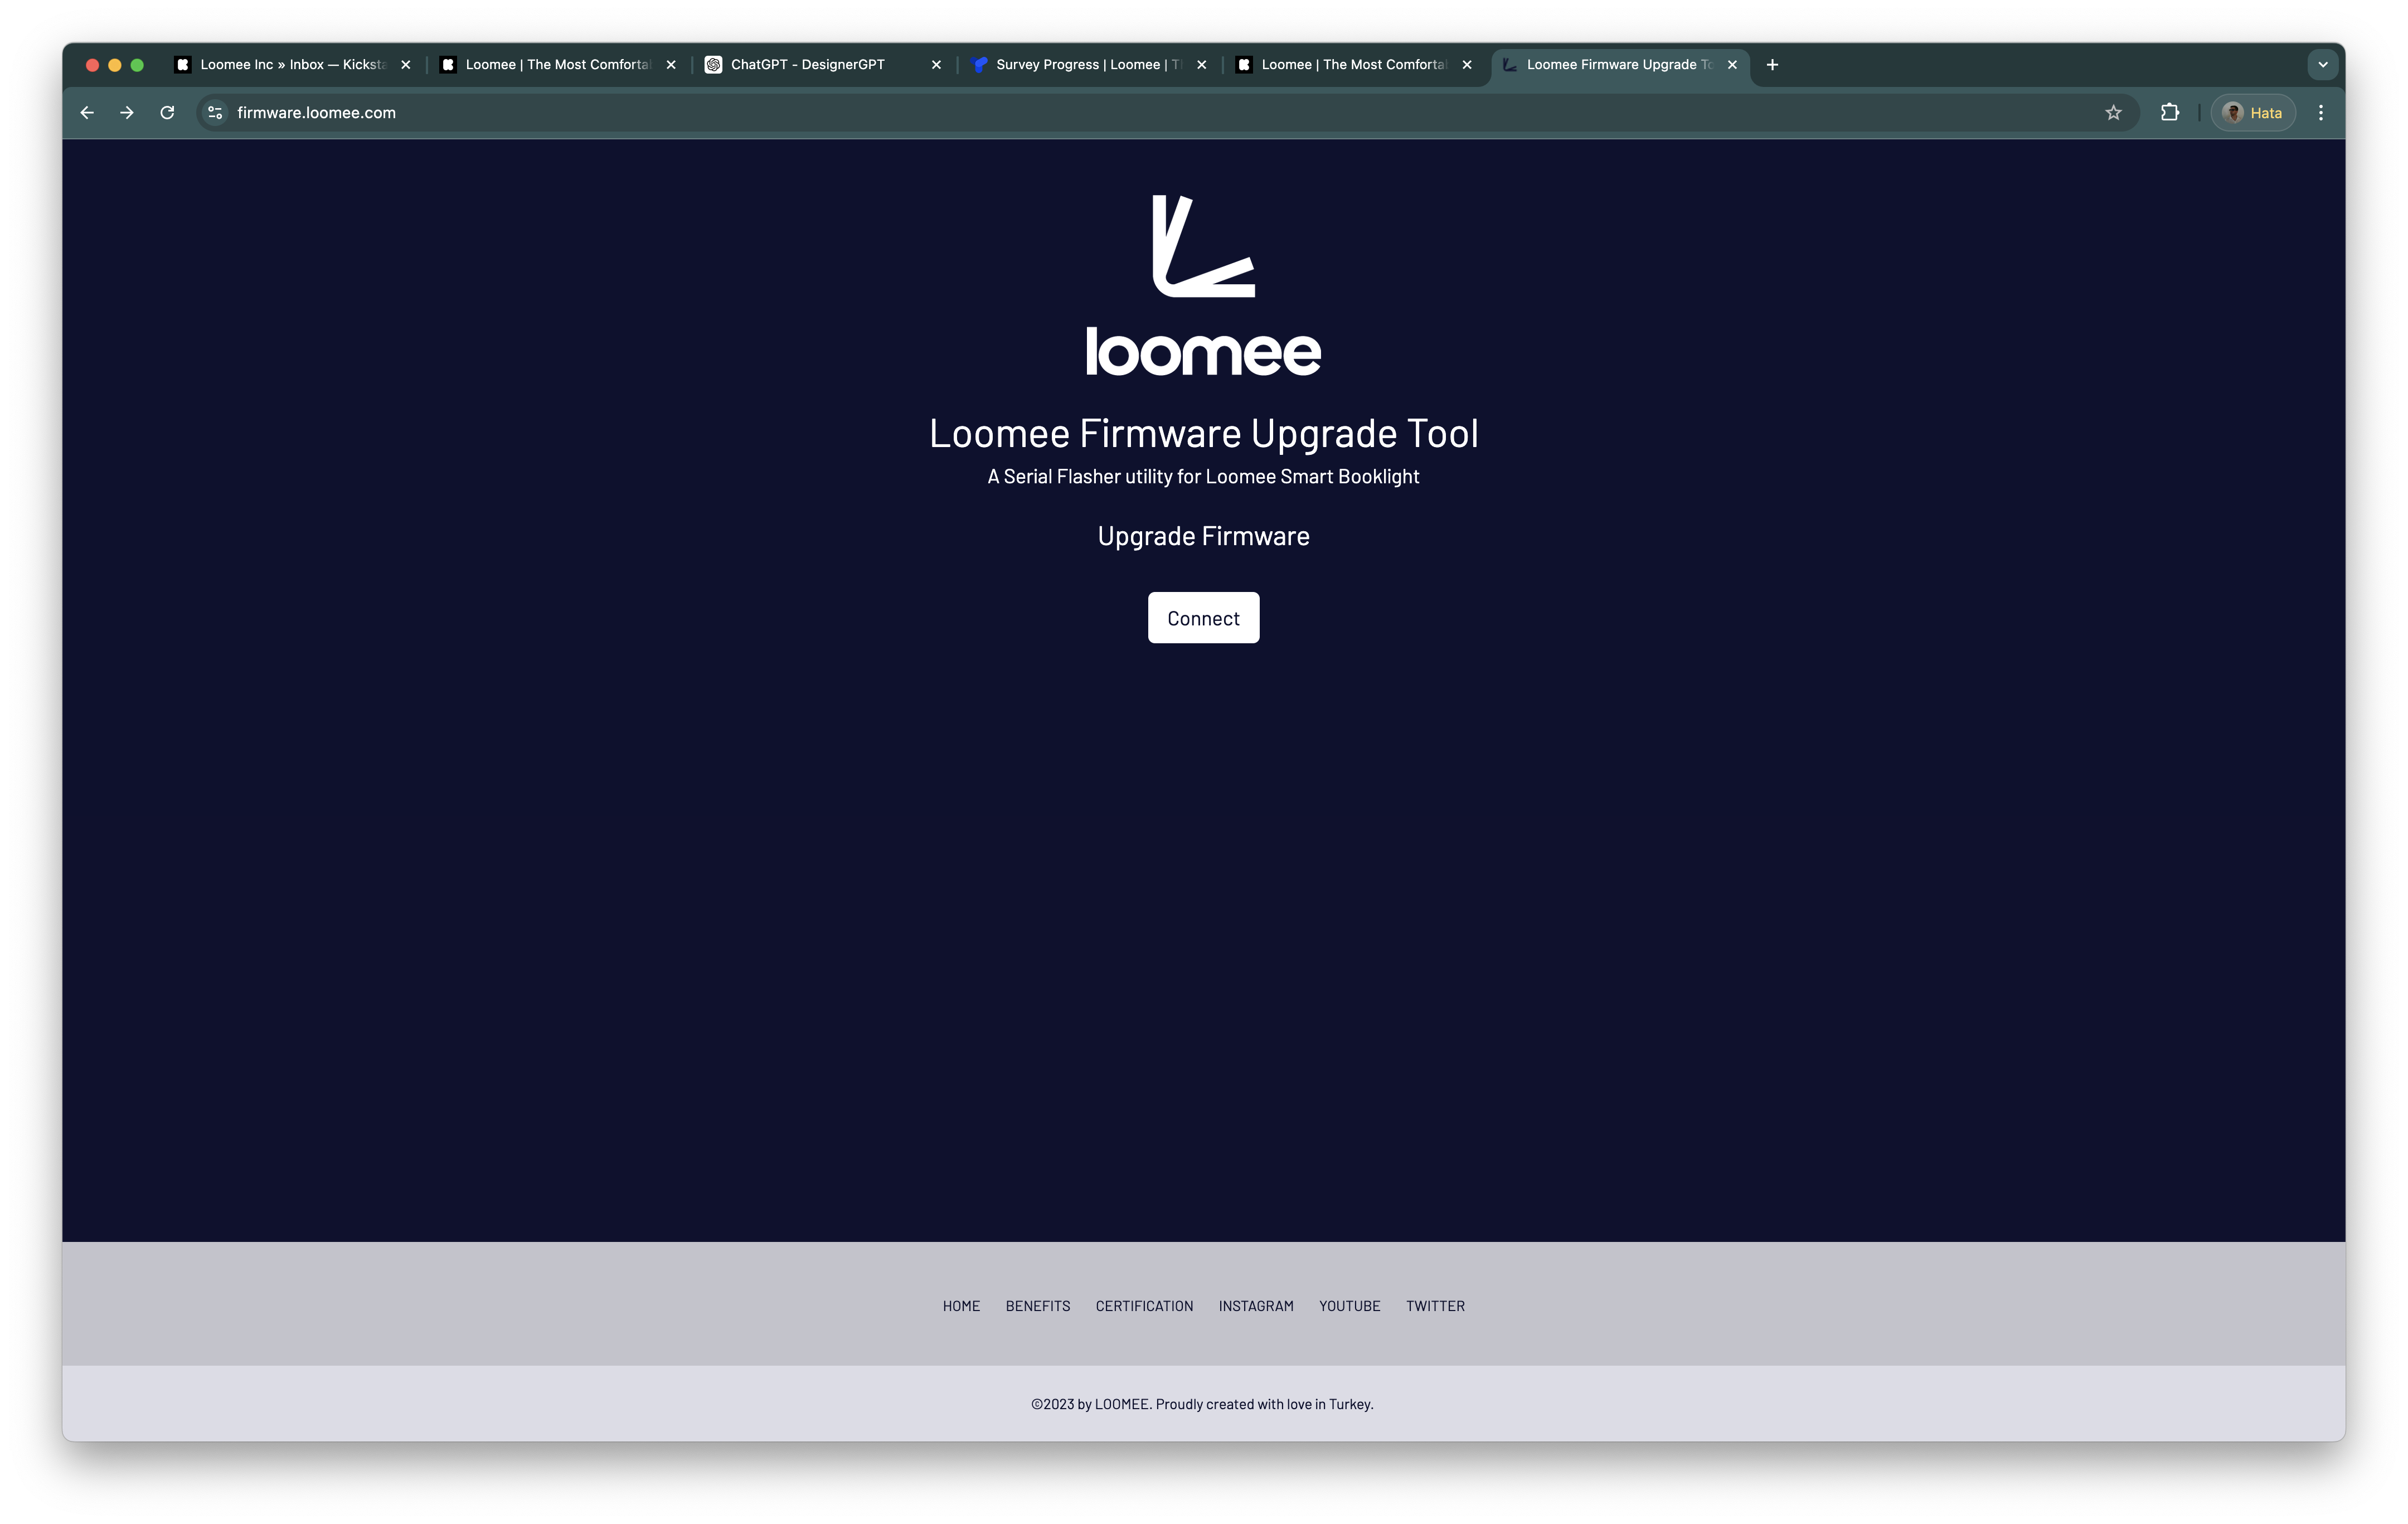Open the CERTIFICATION footer link
Viewport: 2408px width, 1524px height.
(1144, 1306)
